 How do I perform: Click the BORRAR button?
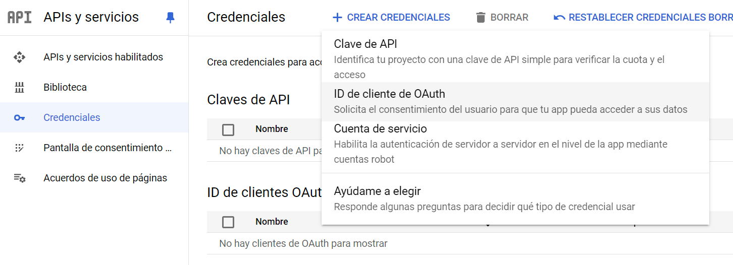tap(502, 18)
